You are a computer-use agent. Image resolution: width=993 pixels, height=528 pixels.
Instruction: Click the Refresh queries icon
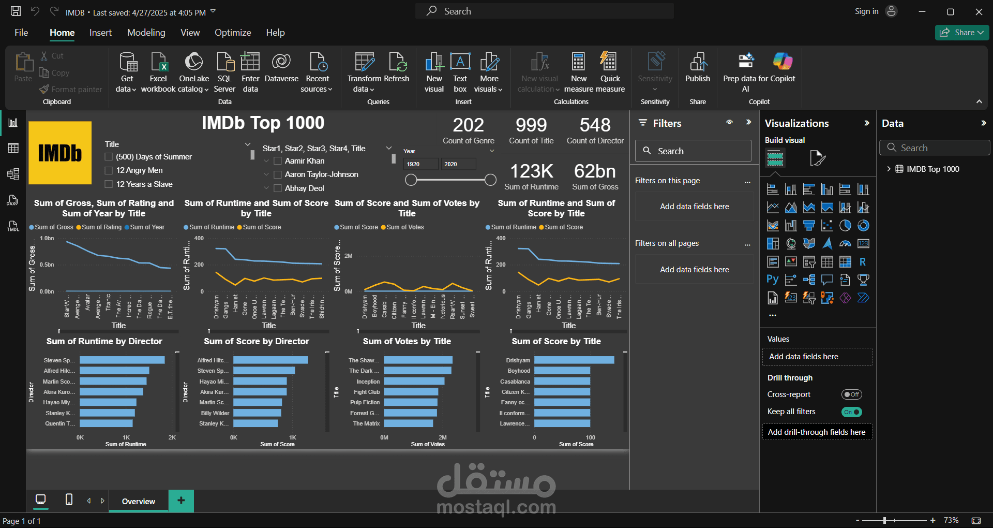[397, 62]
